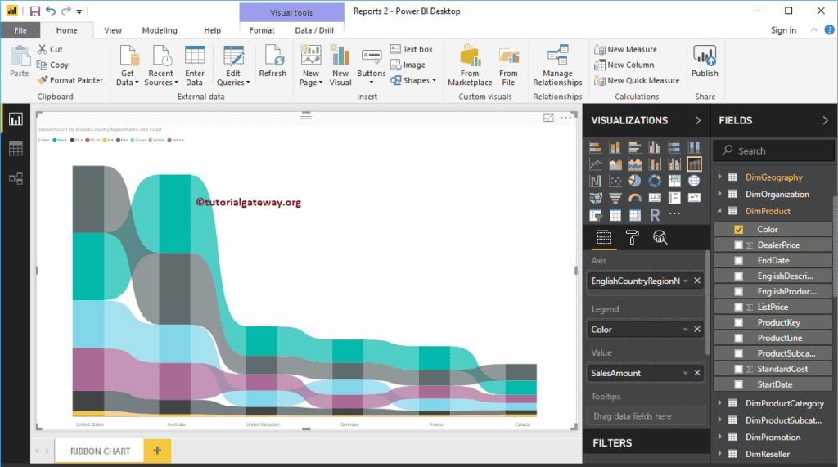Click the Save icon in title bar
This screenshot has height=467, width=838.
(x=34, y=11)
